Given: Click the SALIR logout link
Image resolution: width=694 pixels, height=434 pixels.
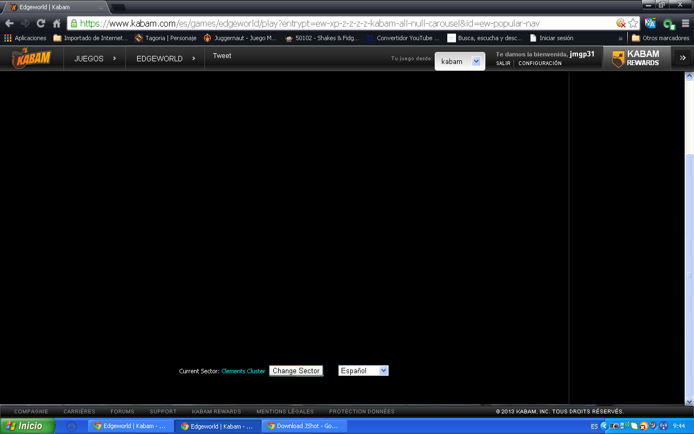Looking at the screenshot, I should pyautogui.click(x=503, y=63).
